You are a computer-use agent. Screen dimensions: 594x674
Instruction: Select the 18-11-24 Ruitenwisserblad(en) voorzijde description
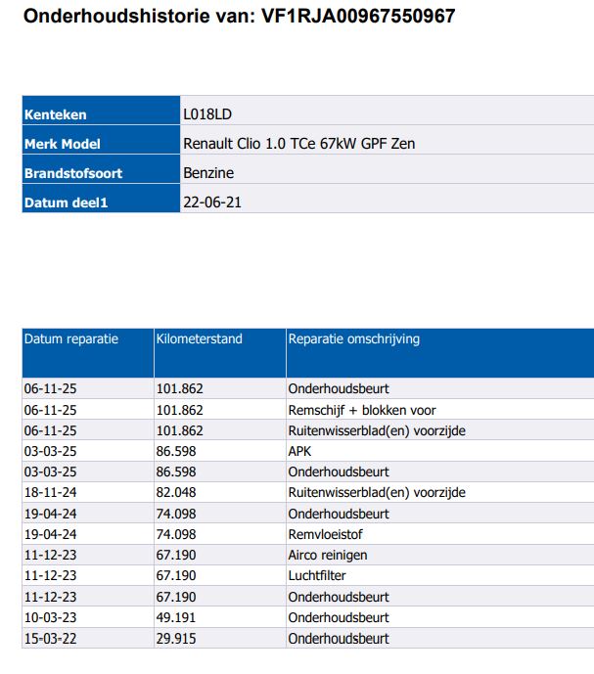(x=377, y=493)
